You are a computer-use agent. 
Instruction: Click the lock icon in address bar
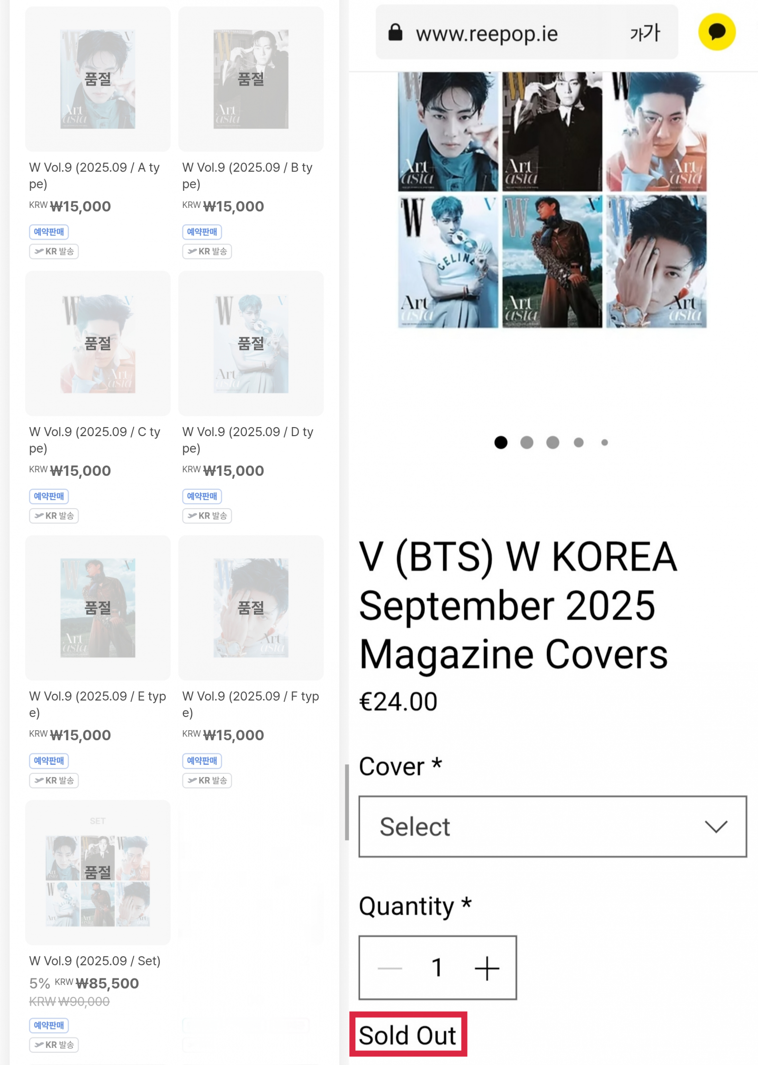pyautogui.click(x=395, y=33)
